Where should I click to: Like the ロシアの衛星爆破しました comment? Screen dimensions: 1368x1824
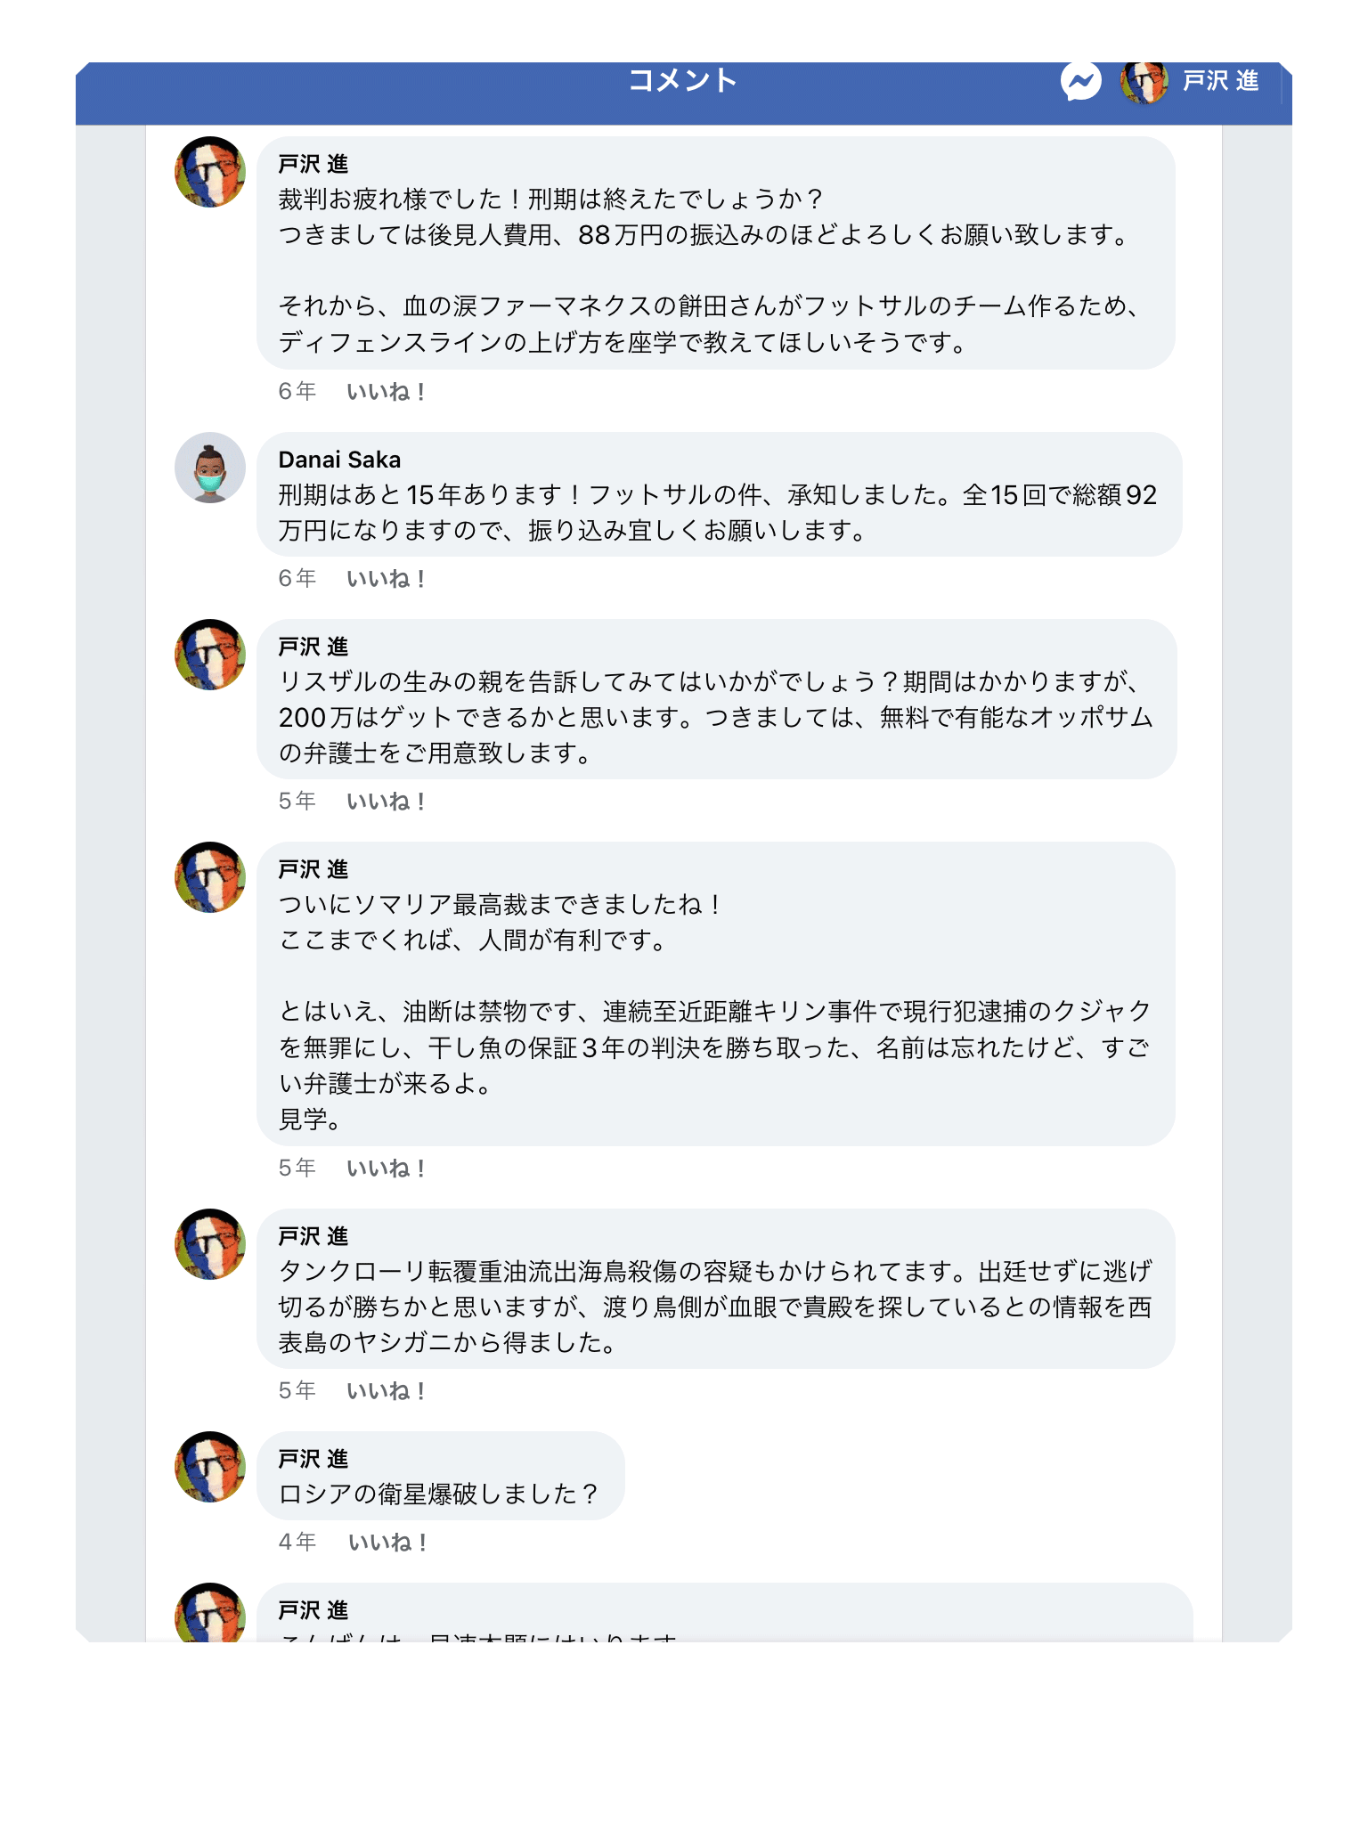tap(387, 1543)
